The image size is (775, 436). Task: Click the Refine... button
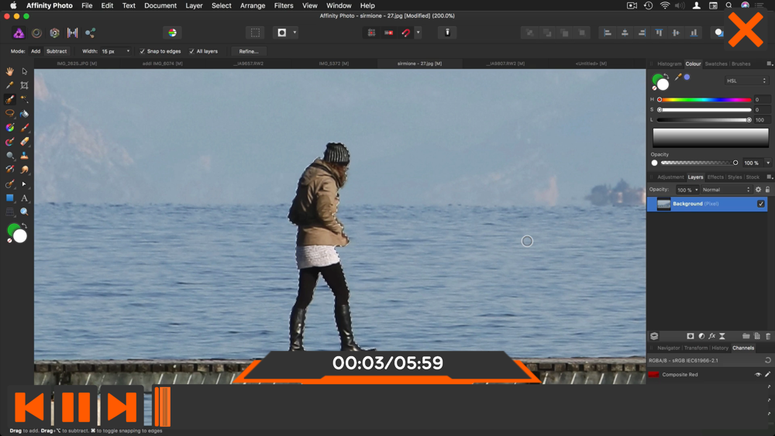tap(249, 51)
